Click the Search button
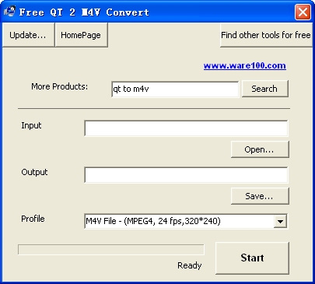 point(264,89)
